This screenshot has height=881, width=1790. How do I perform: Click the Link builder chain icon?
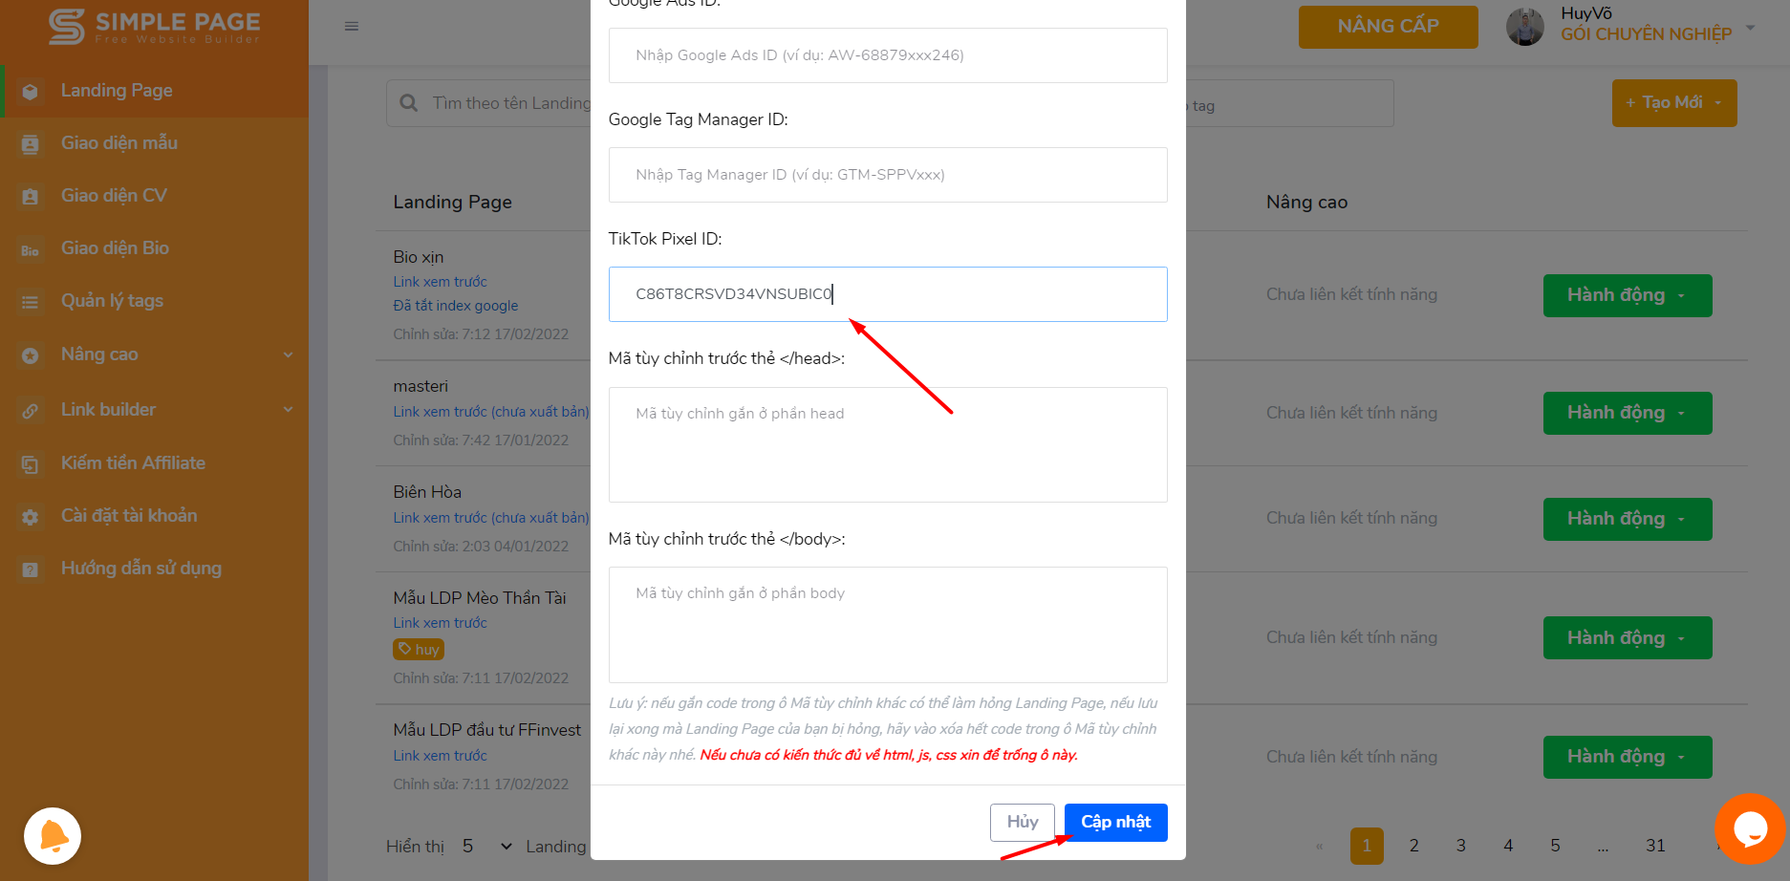click(31, 411)
